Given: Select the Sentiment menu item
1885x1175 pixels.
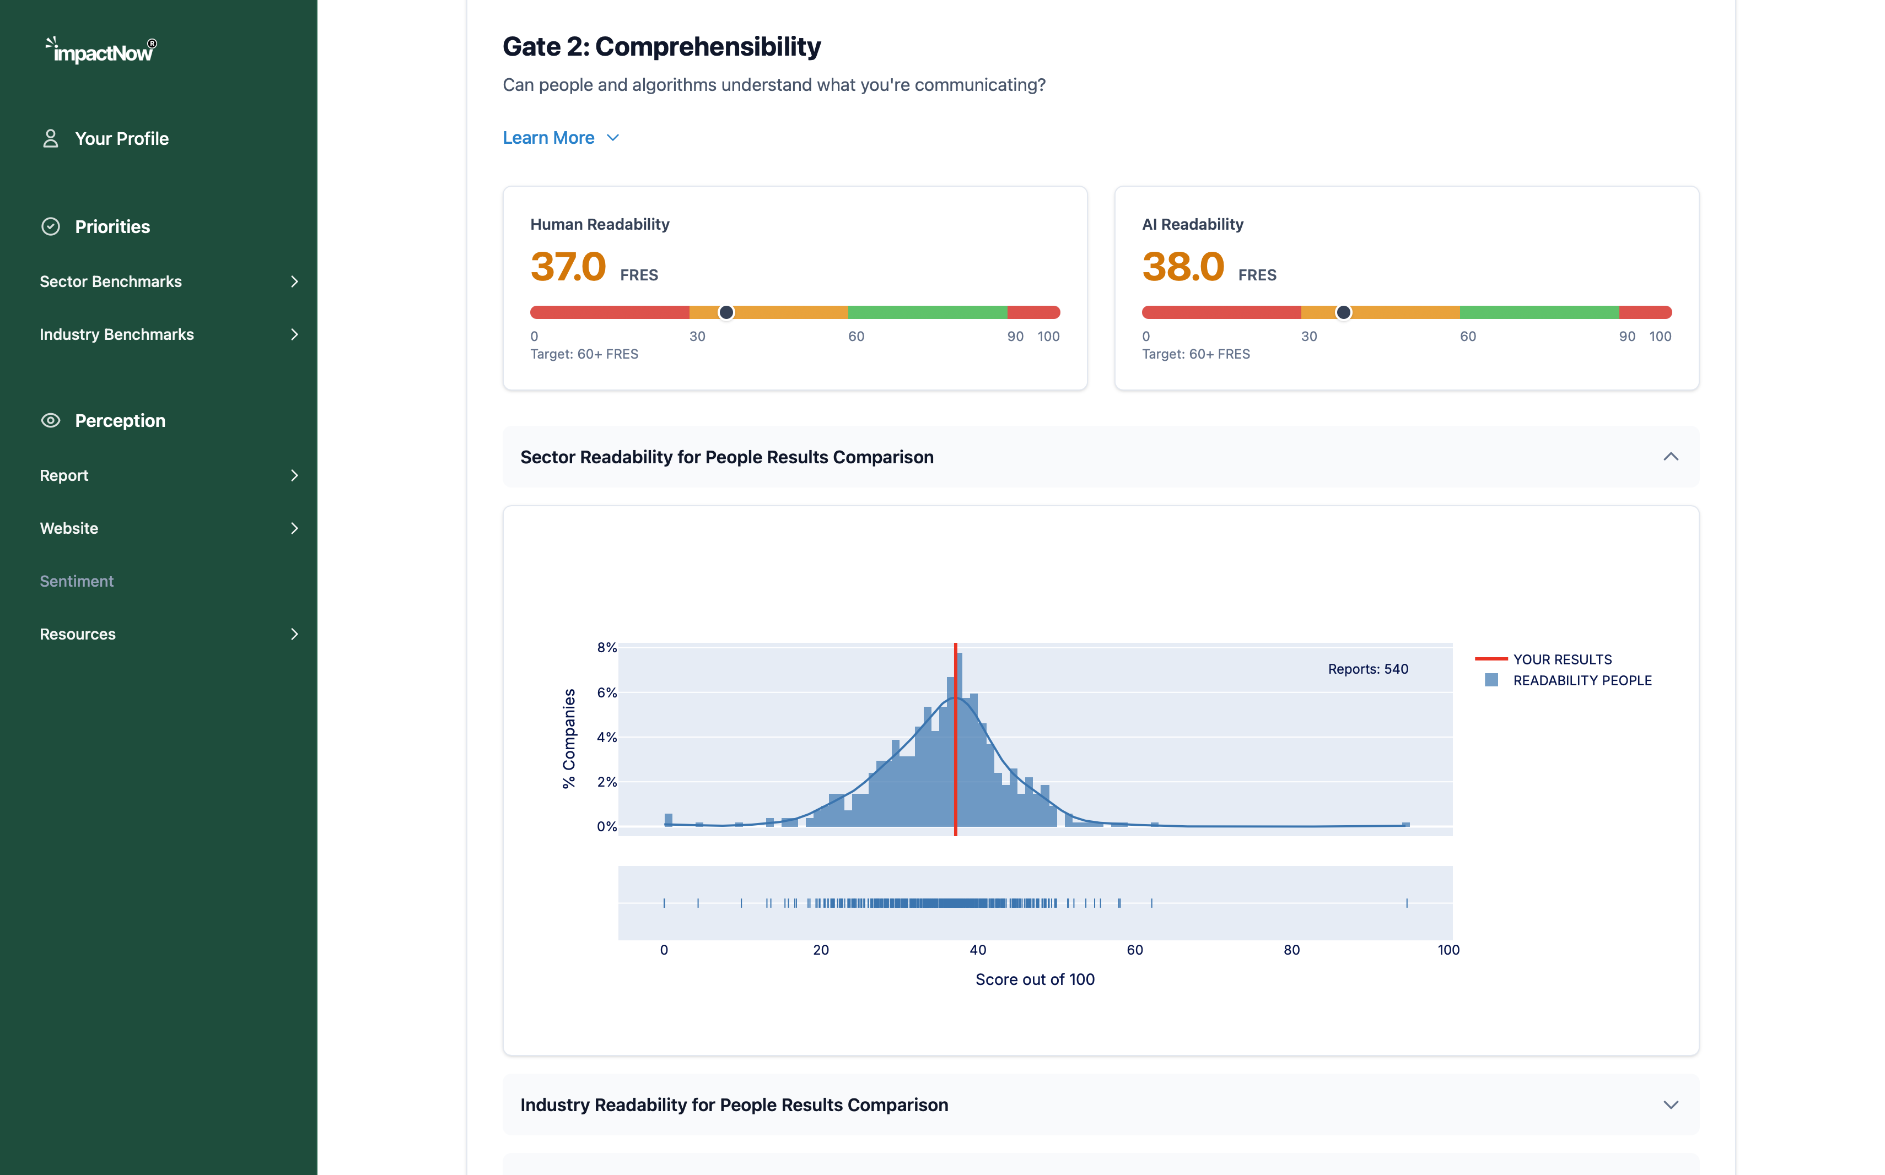Looking at the screenshot, I should (77, 581).
